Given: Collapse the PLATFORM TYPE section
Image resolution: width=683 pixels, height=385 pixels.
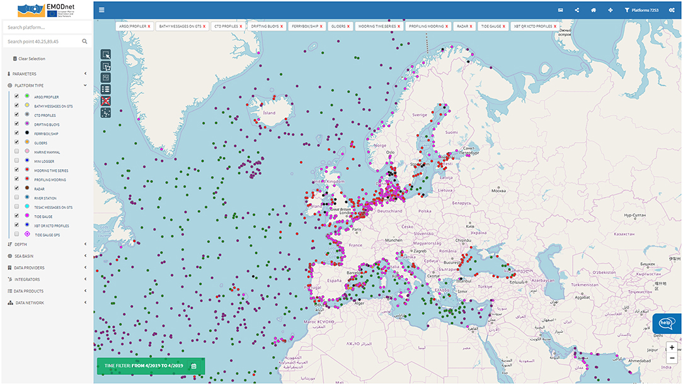Looking at the screenshot, I should [x=47, y=86].
